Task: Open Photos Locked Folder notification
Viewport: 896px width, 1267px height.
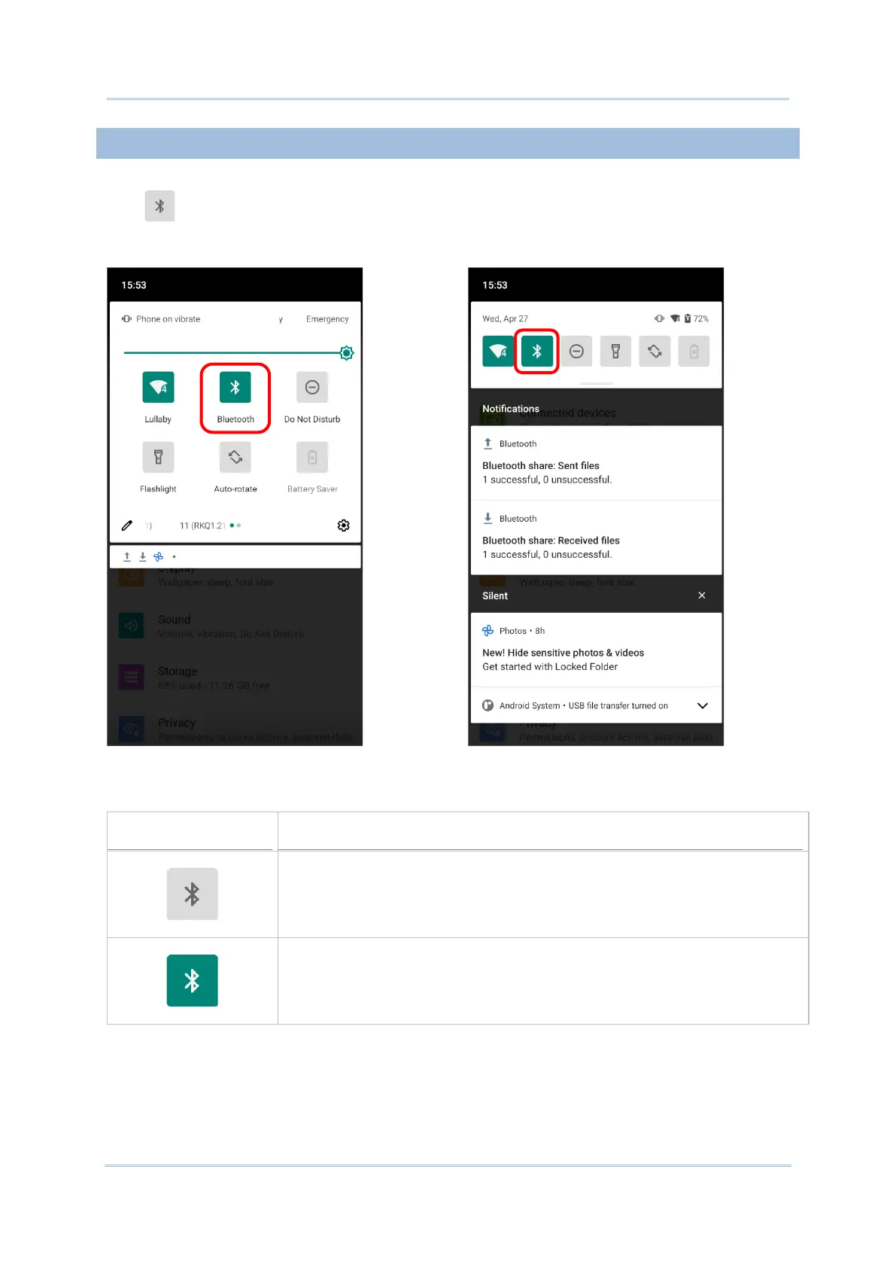Action: (x=597, y=650)
